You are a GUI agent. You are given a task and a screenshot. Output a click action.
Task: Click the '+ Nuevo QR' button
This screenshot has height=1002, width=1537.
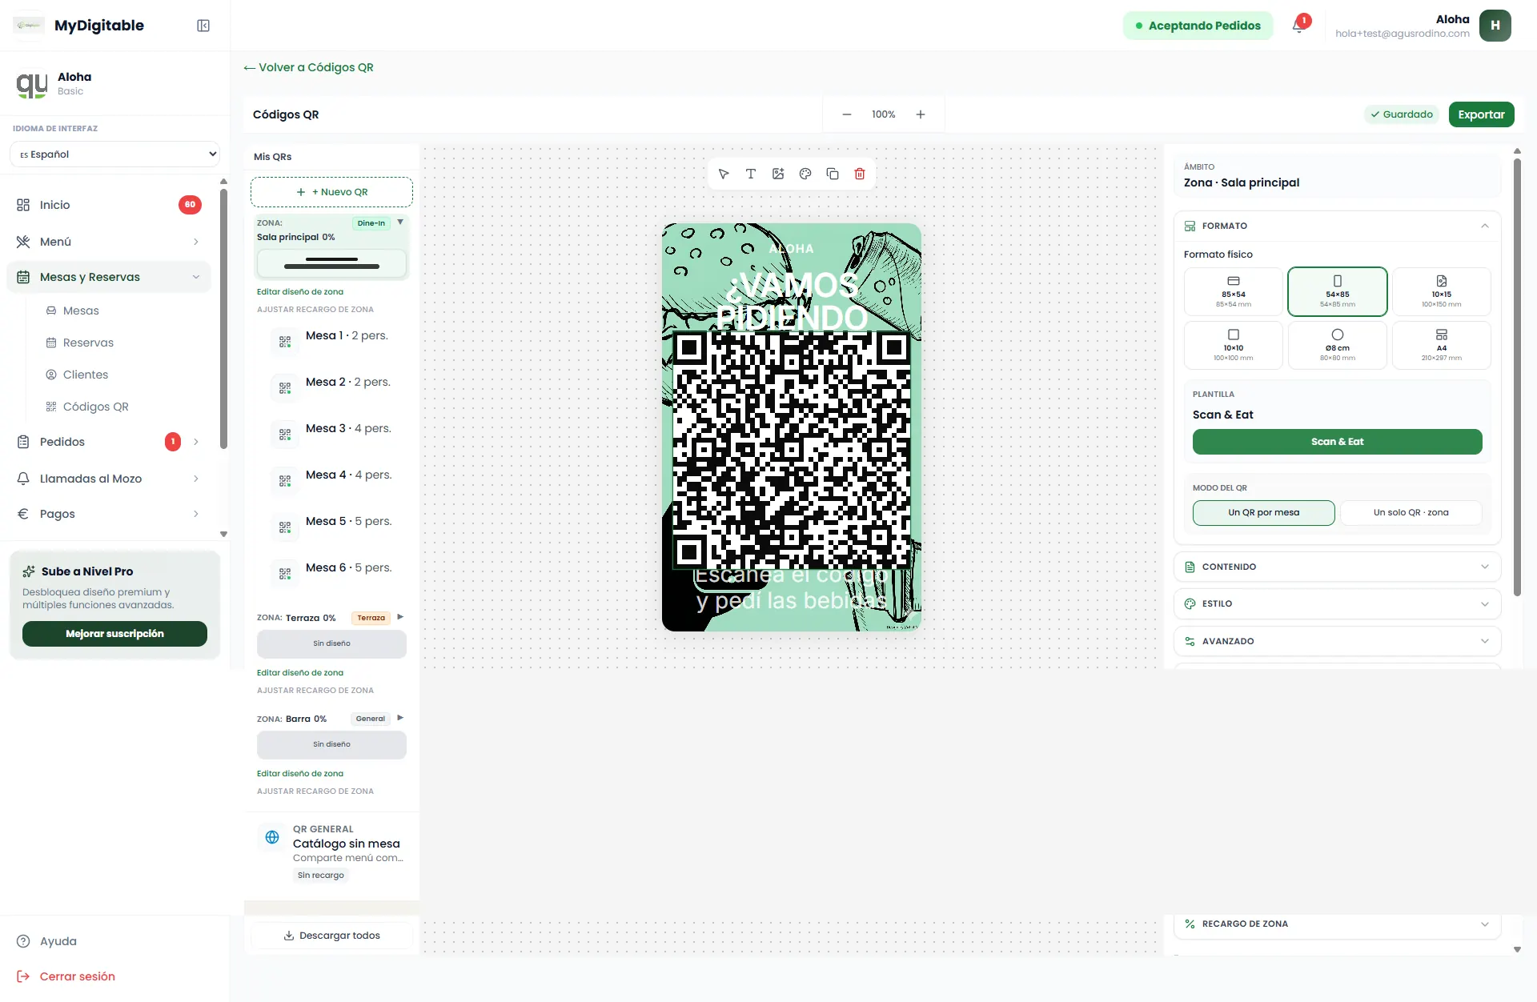331,192
